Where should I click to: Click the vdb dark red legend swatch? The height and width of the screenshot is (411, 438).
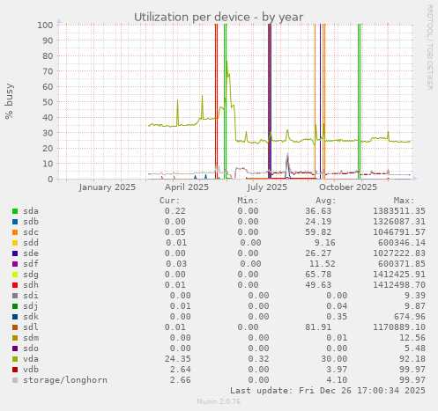click(x=15, y=370)
